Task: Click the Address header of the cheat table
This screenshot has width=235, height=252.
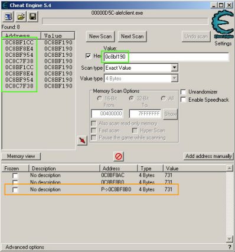Action: pos(119,169)
